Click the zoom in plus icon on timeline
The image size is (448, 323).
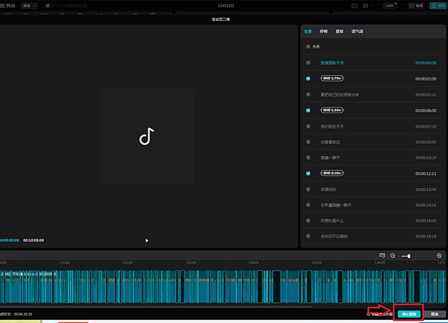click(x=439, y=256)
